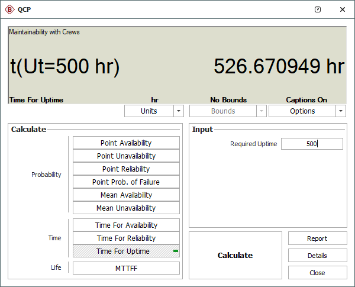Choose Mean Availability calculation
The height and width of the screenshot is (287, 355).
[126, 195]
